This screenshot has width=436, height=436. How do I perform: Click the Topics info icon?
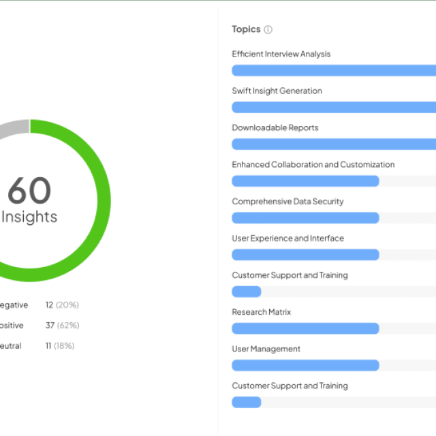point(268,29)
